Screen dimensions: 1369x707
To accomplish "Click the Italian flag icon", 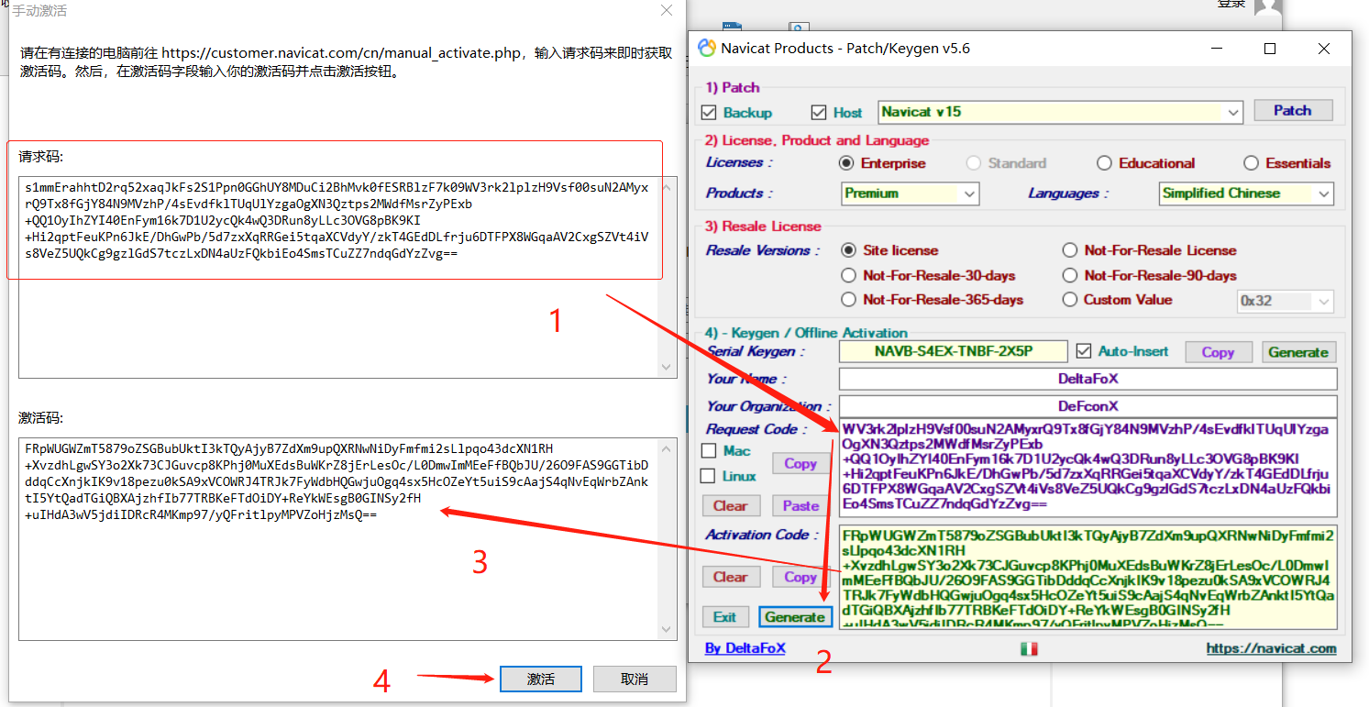I will coord(1029,648).
